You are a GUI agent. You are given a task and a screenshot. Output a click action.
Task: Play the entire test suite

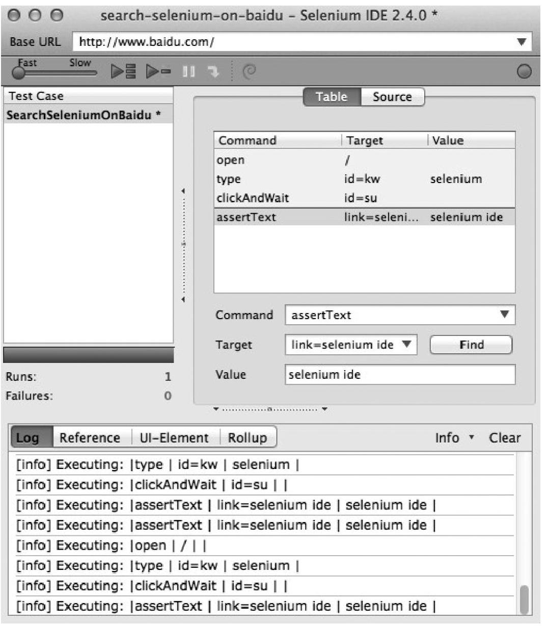point(124,71)
